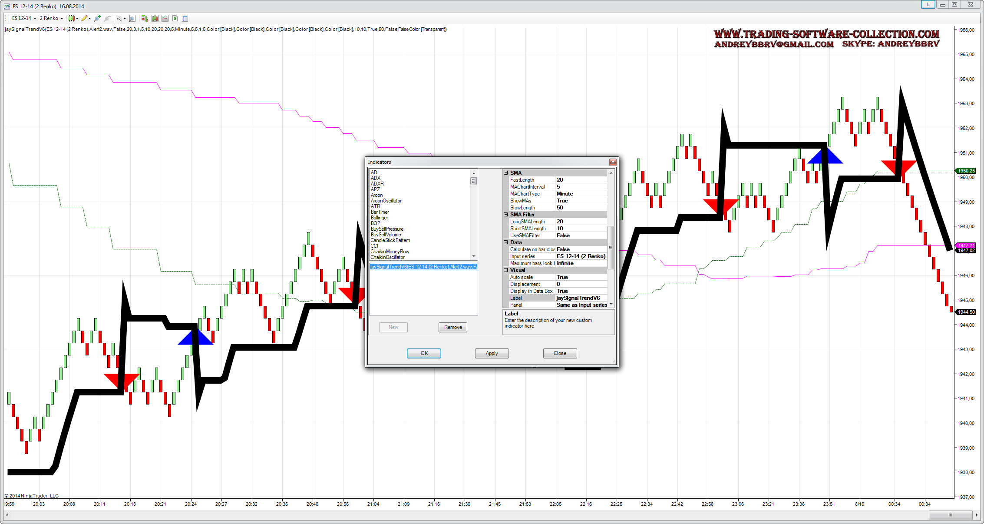Image resolution: width=984 pixels, height=524 pixels.
Task: Click the zoom frame magnifier icon
Action: tap(132, 18)
